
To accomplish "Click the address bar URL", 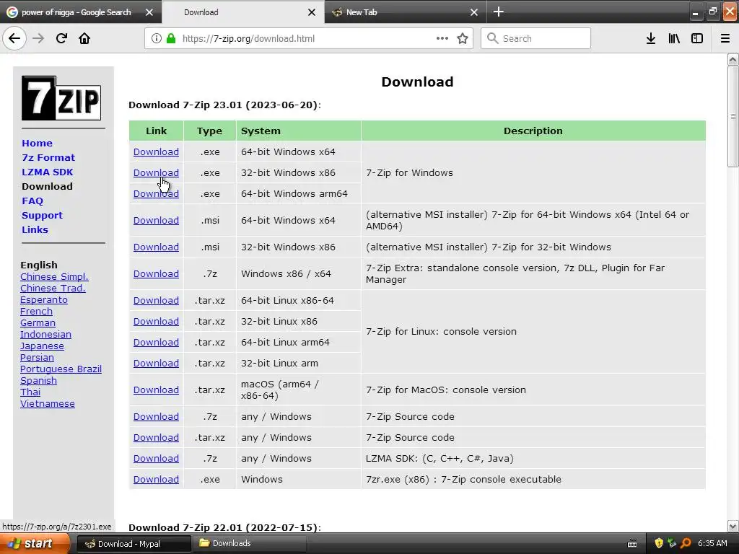I will 248,39.
